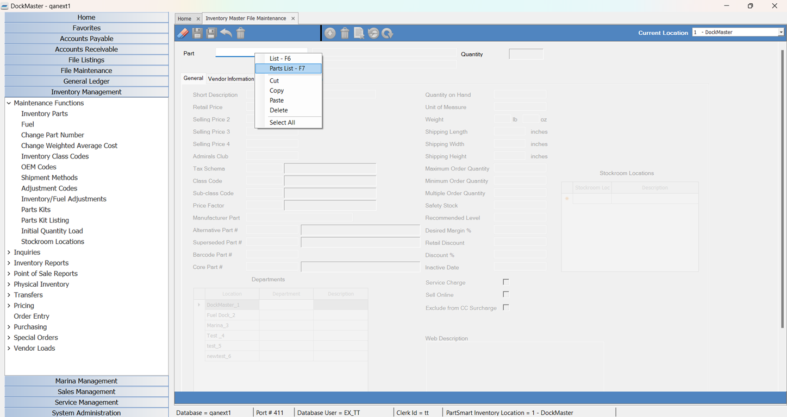The width and height of the screenshot is (787, 417).
Task: Open the Accounts Payable module
Action: pos(86,39)
